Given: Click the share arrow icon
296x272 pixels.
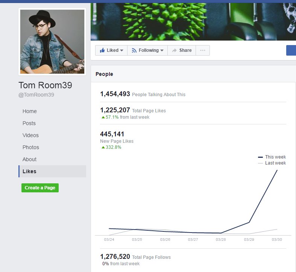Looking at the screenshot, I should [x=175, y=50].
